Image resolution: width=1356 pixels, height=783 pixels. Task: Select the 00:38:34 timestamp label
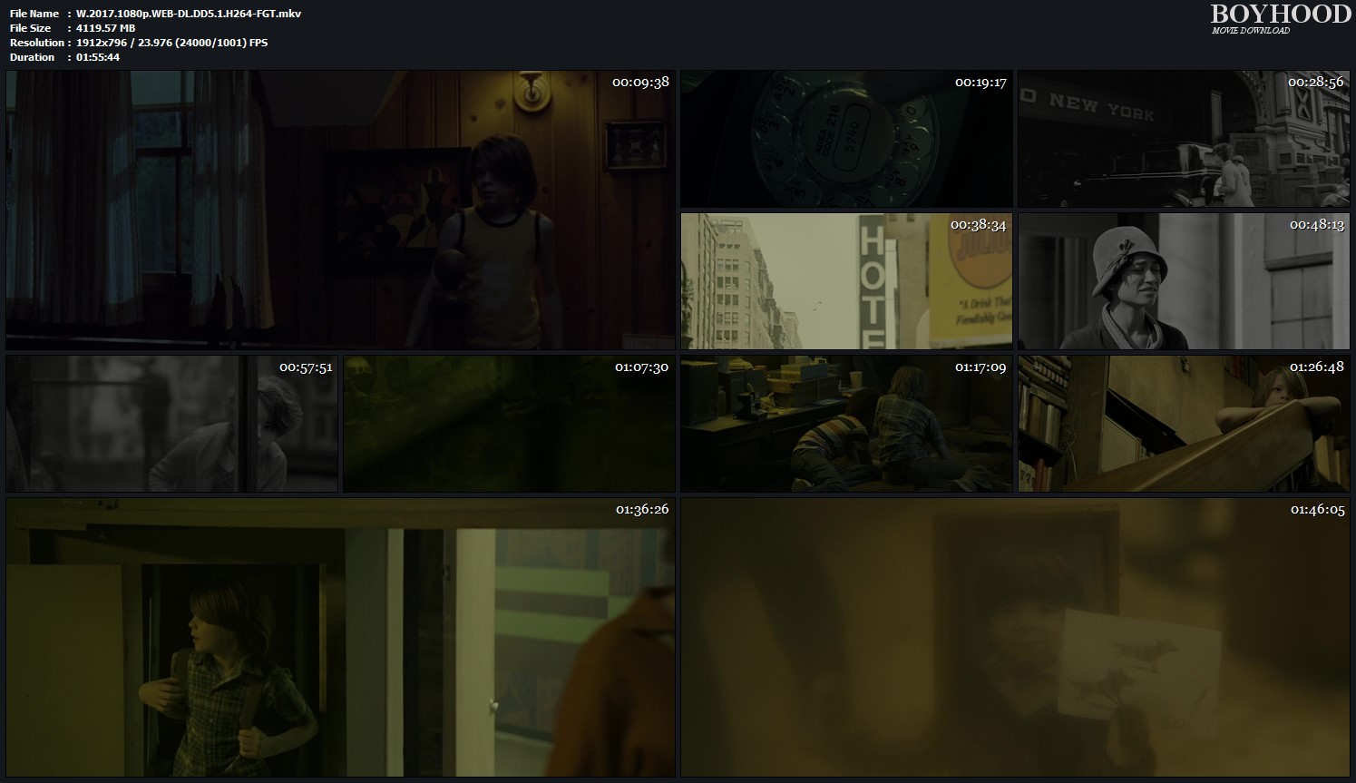(979, 225)
